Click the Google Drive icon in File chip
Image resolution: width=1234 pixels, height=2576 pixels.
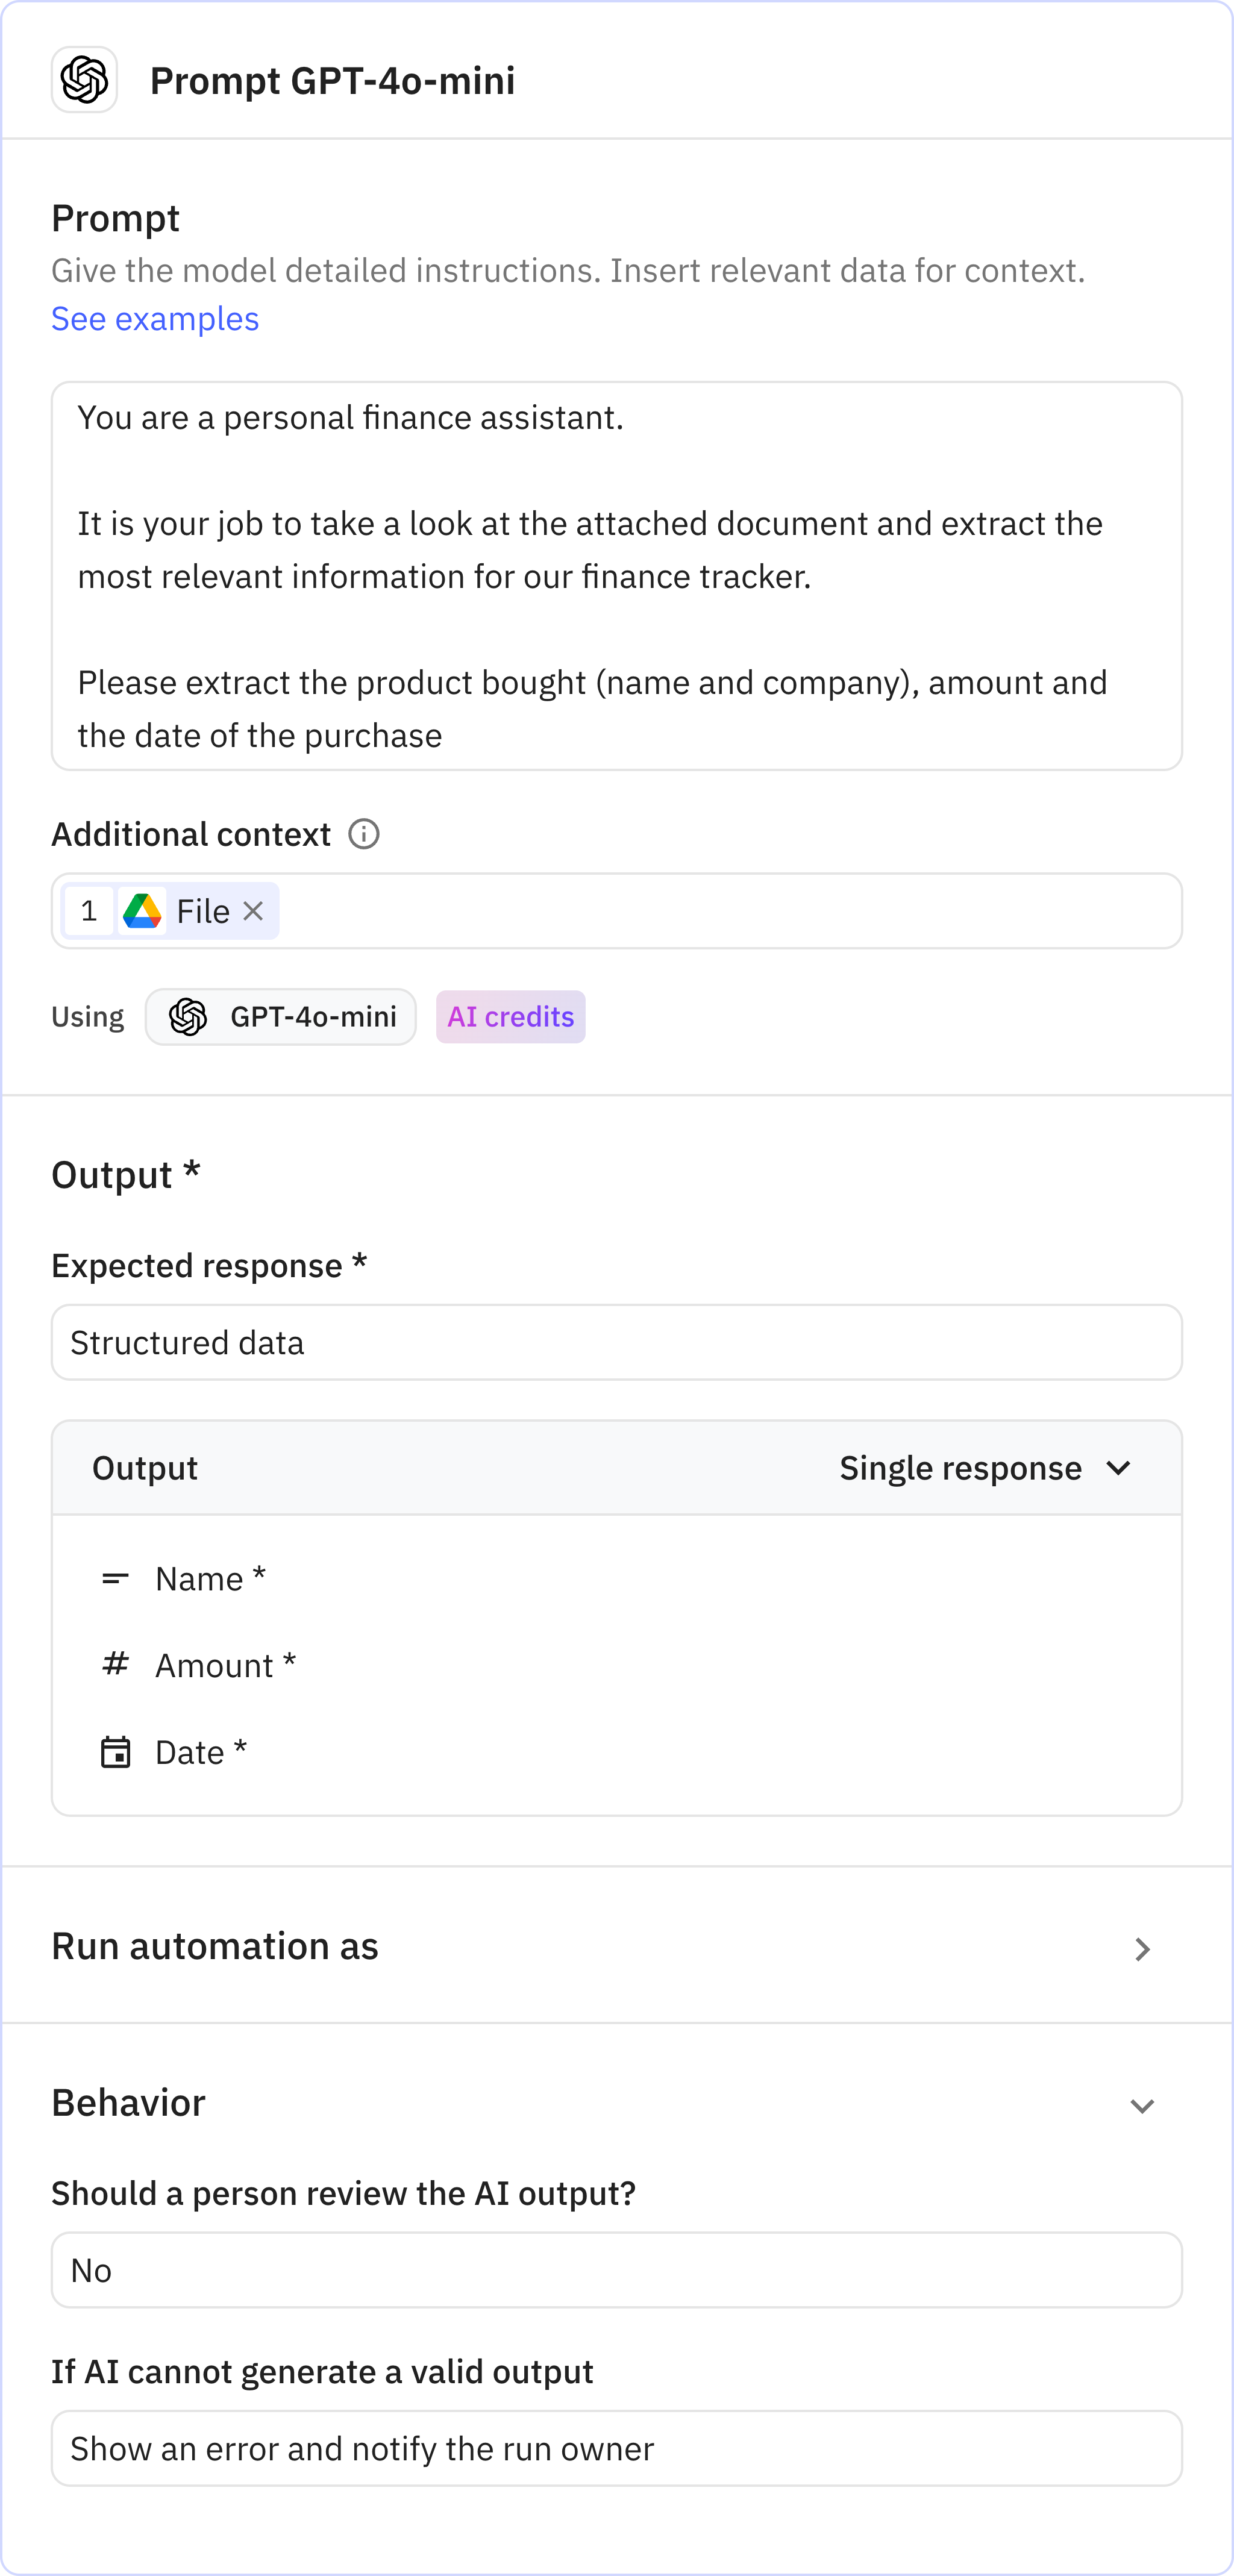point(142,911)
